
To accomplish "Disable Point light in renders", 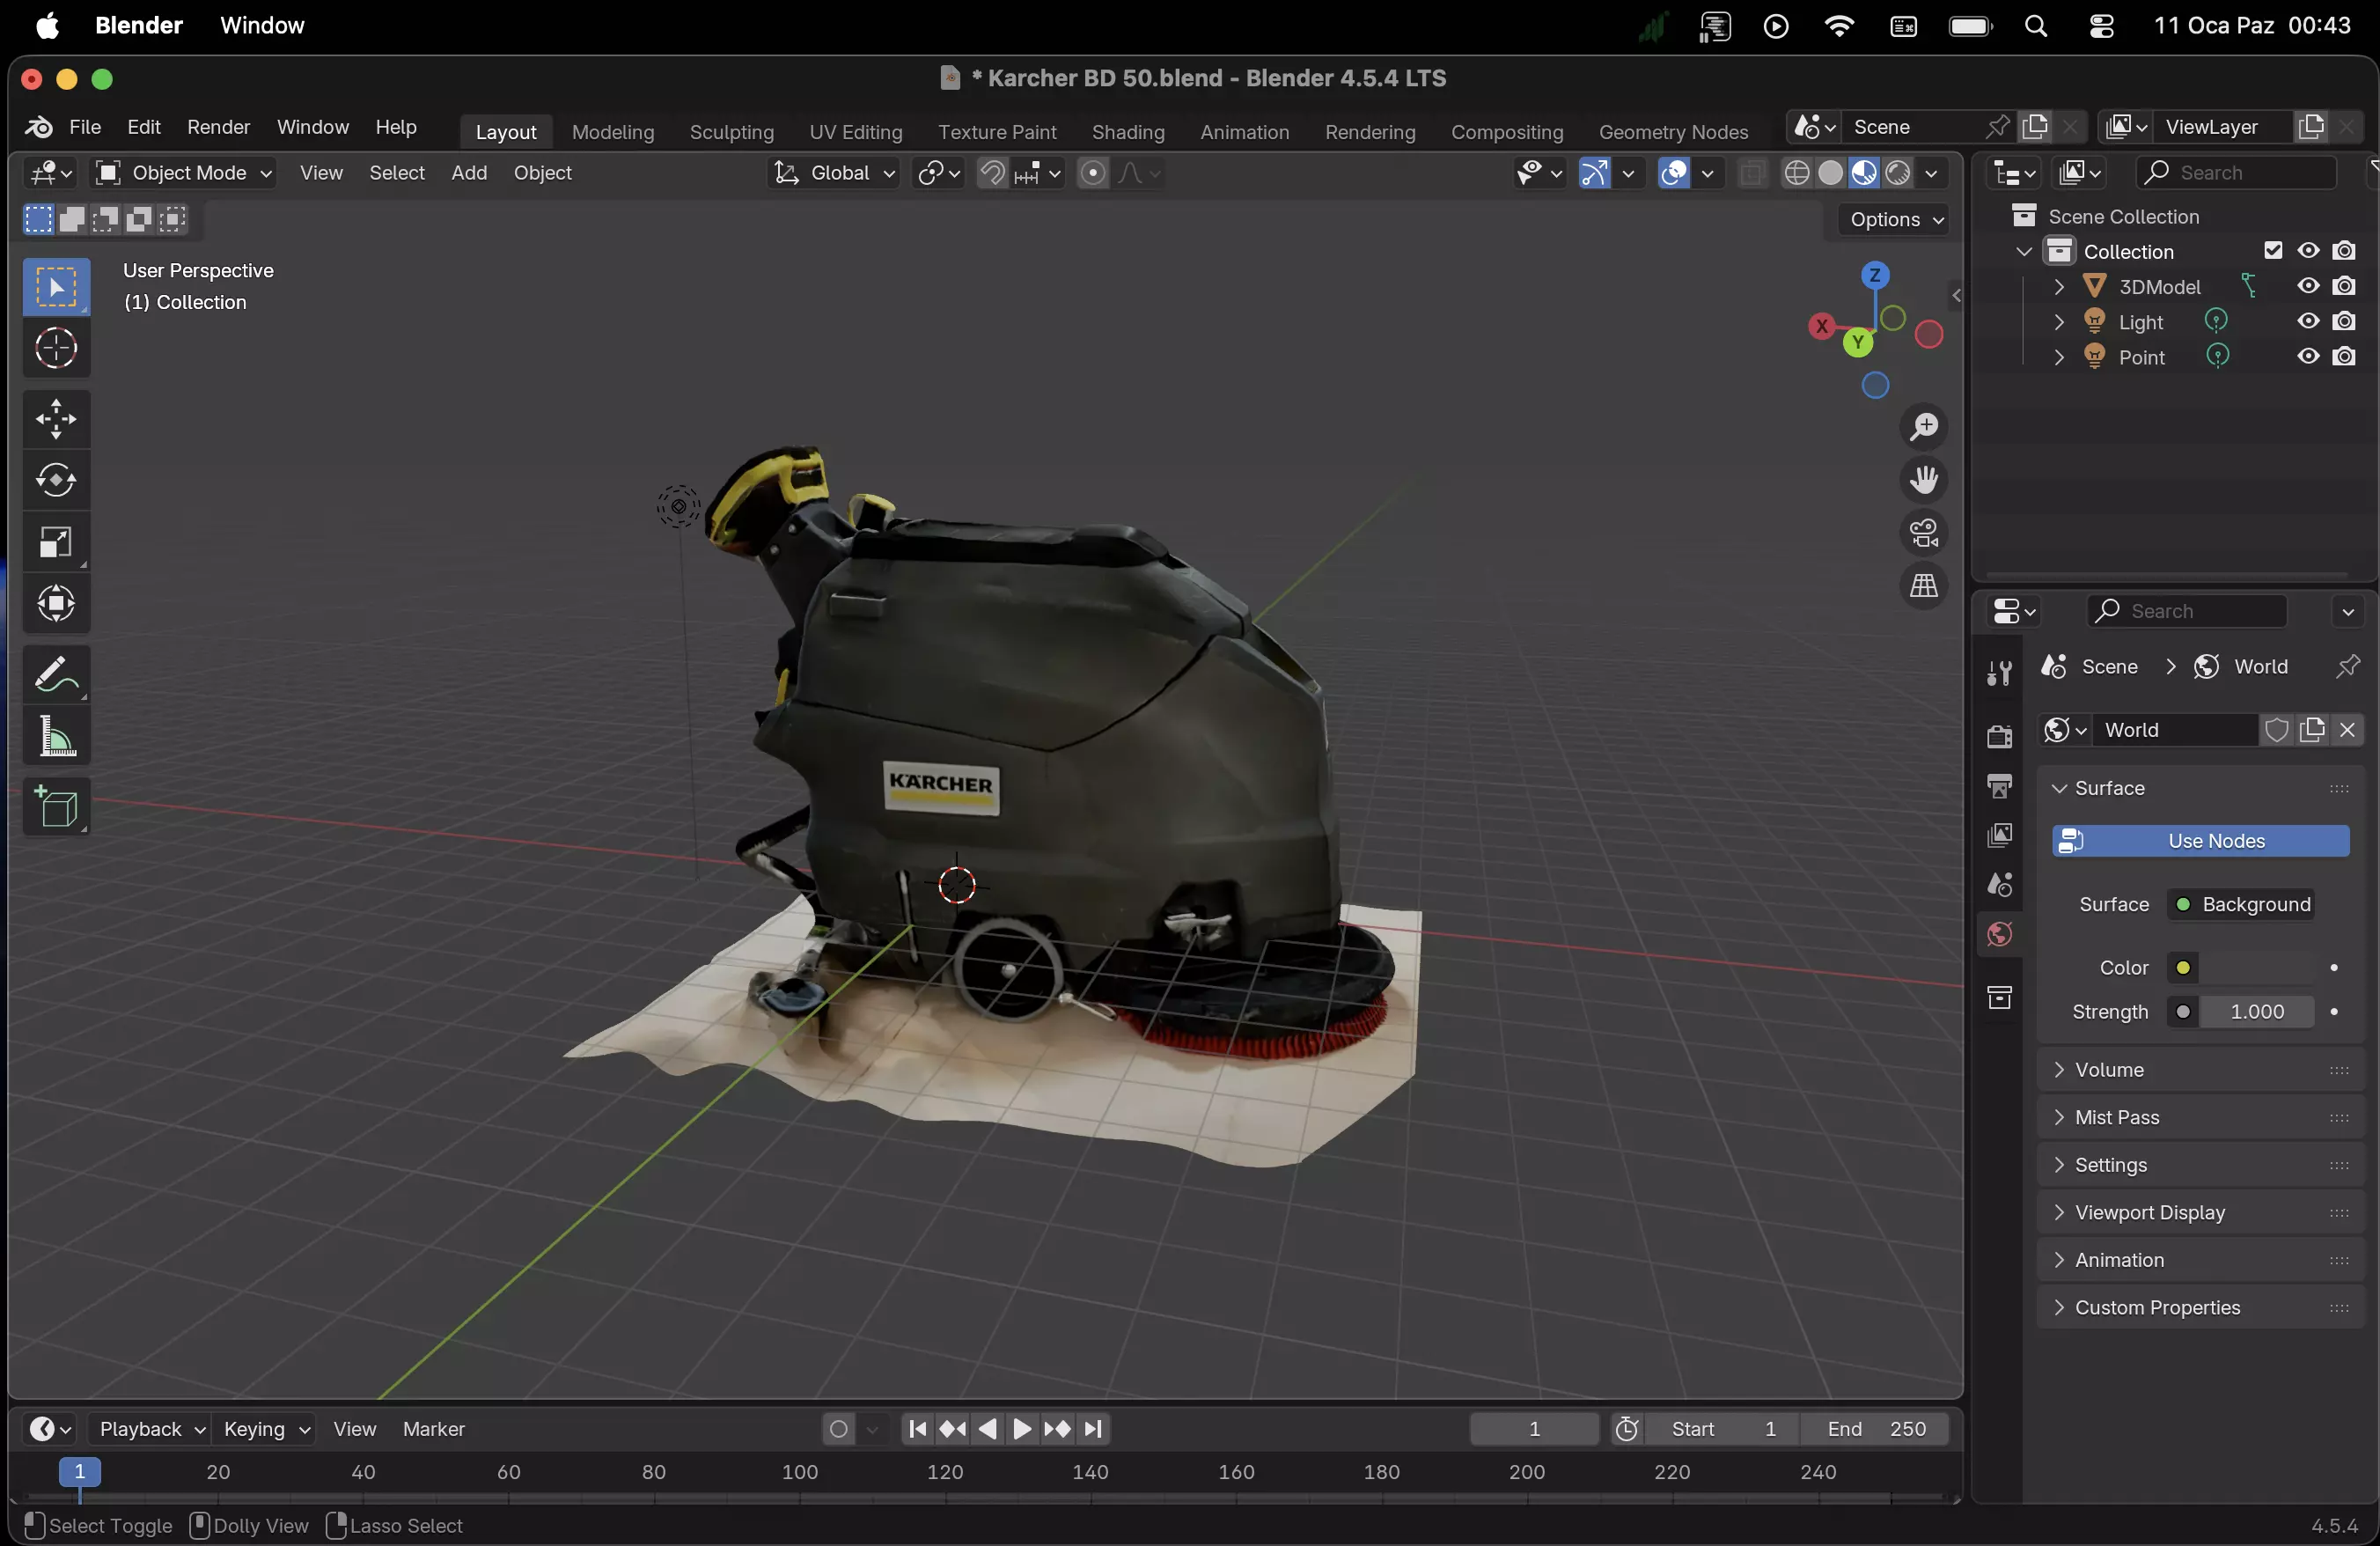I will pos(2344,357).
